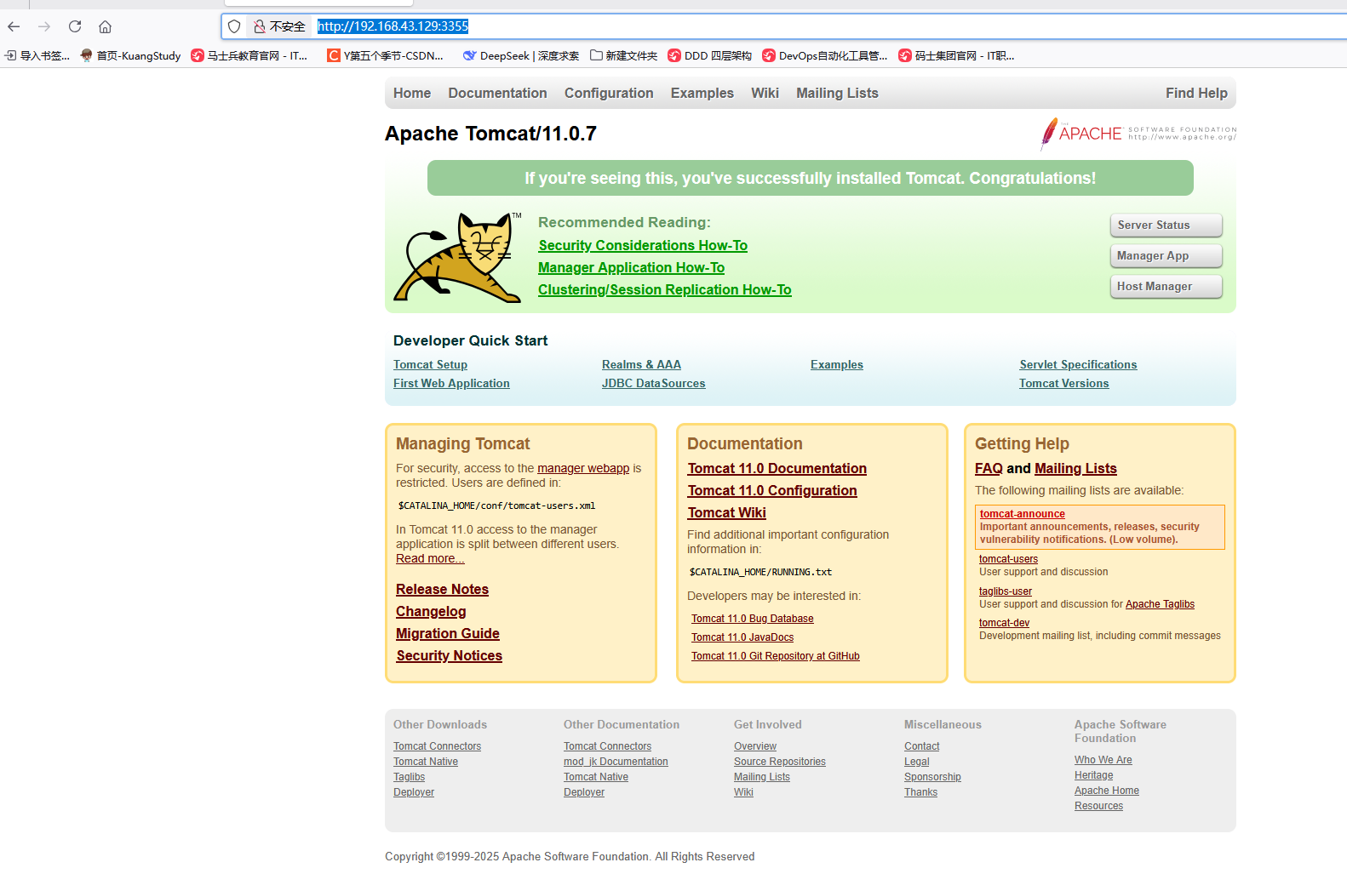Viewport: 1347px width, 891px height.
Task: Open Tomcat Versions link
Action: 1063,383
